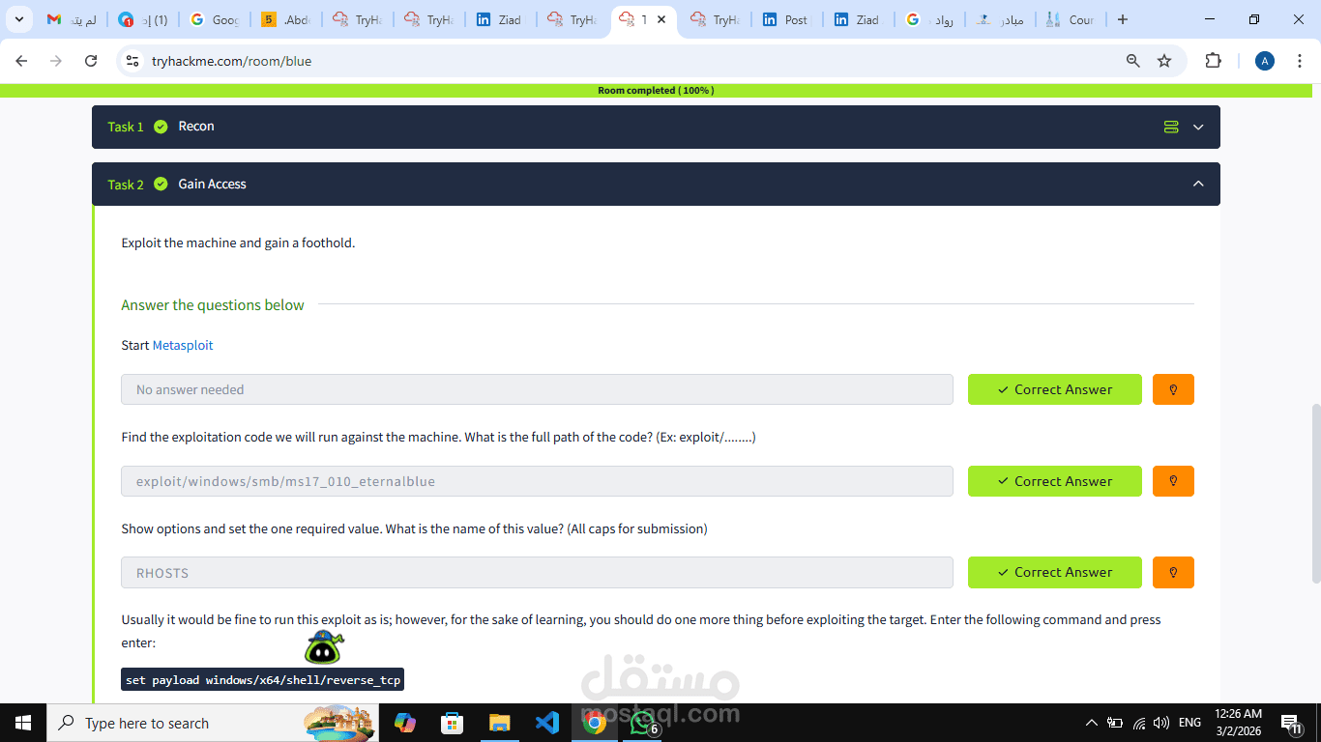Open a new browser tab
Screen dimensions: 1321x742
pyautogui.click(x=1123, y=19)
